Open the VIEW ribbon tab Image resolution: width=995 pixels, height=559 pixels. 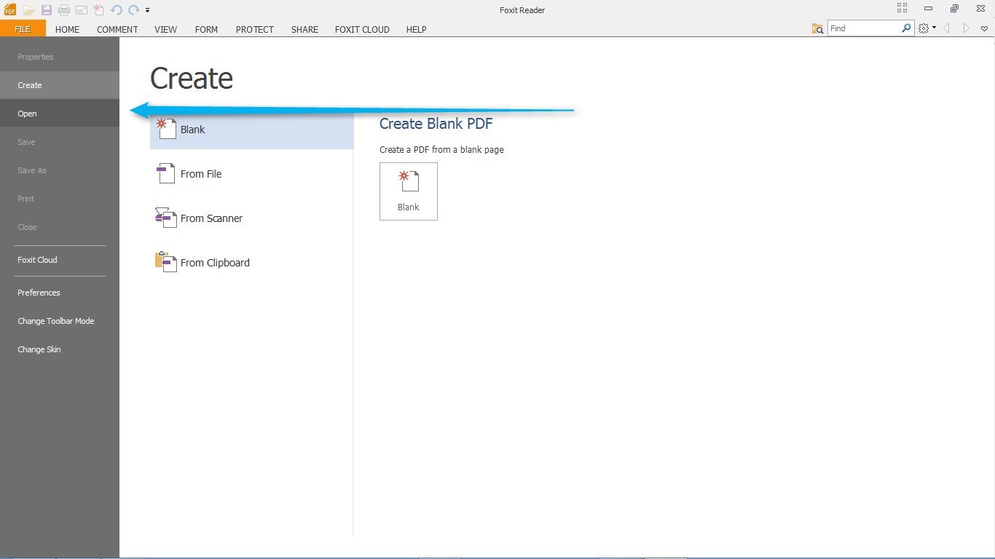[166, 29]
